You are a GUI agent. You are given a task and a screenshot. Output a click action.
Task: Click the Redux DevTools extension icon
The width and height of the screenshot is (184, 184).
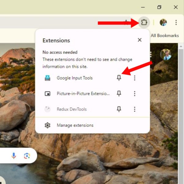click(x=48, y=109)
